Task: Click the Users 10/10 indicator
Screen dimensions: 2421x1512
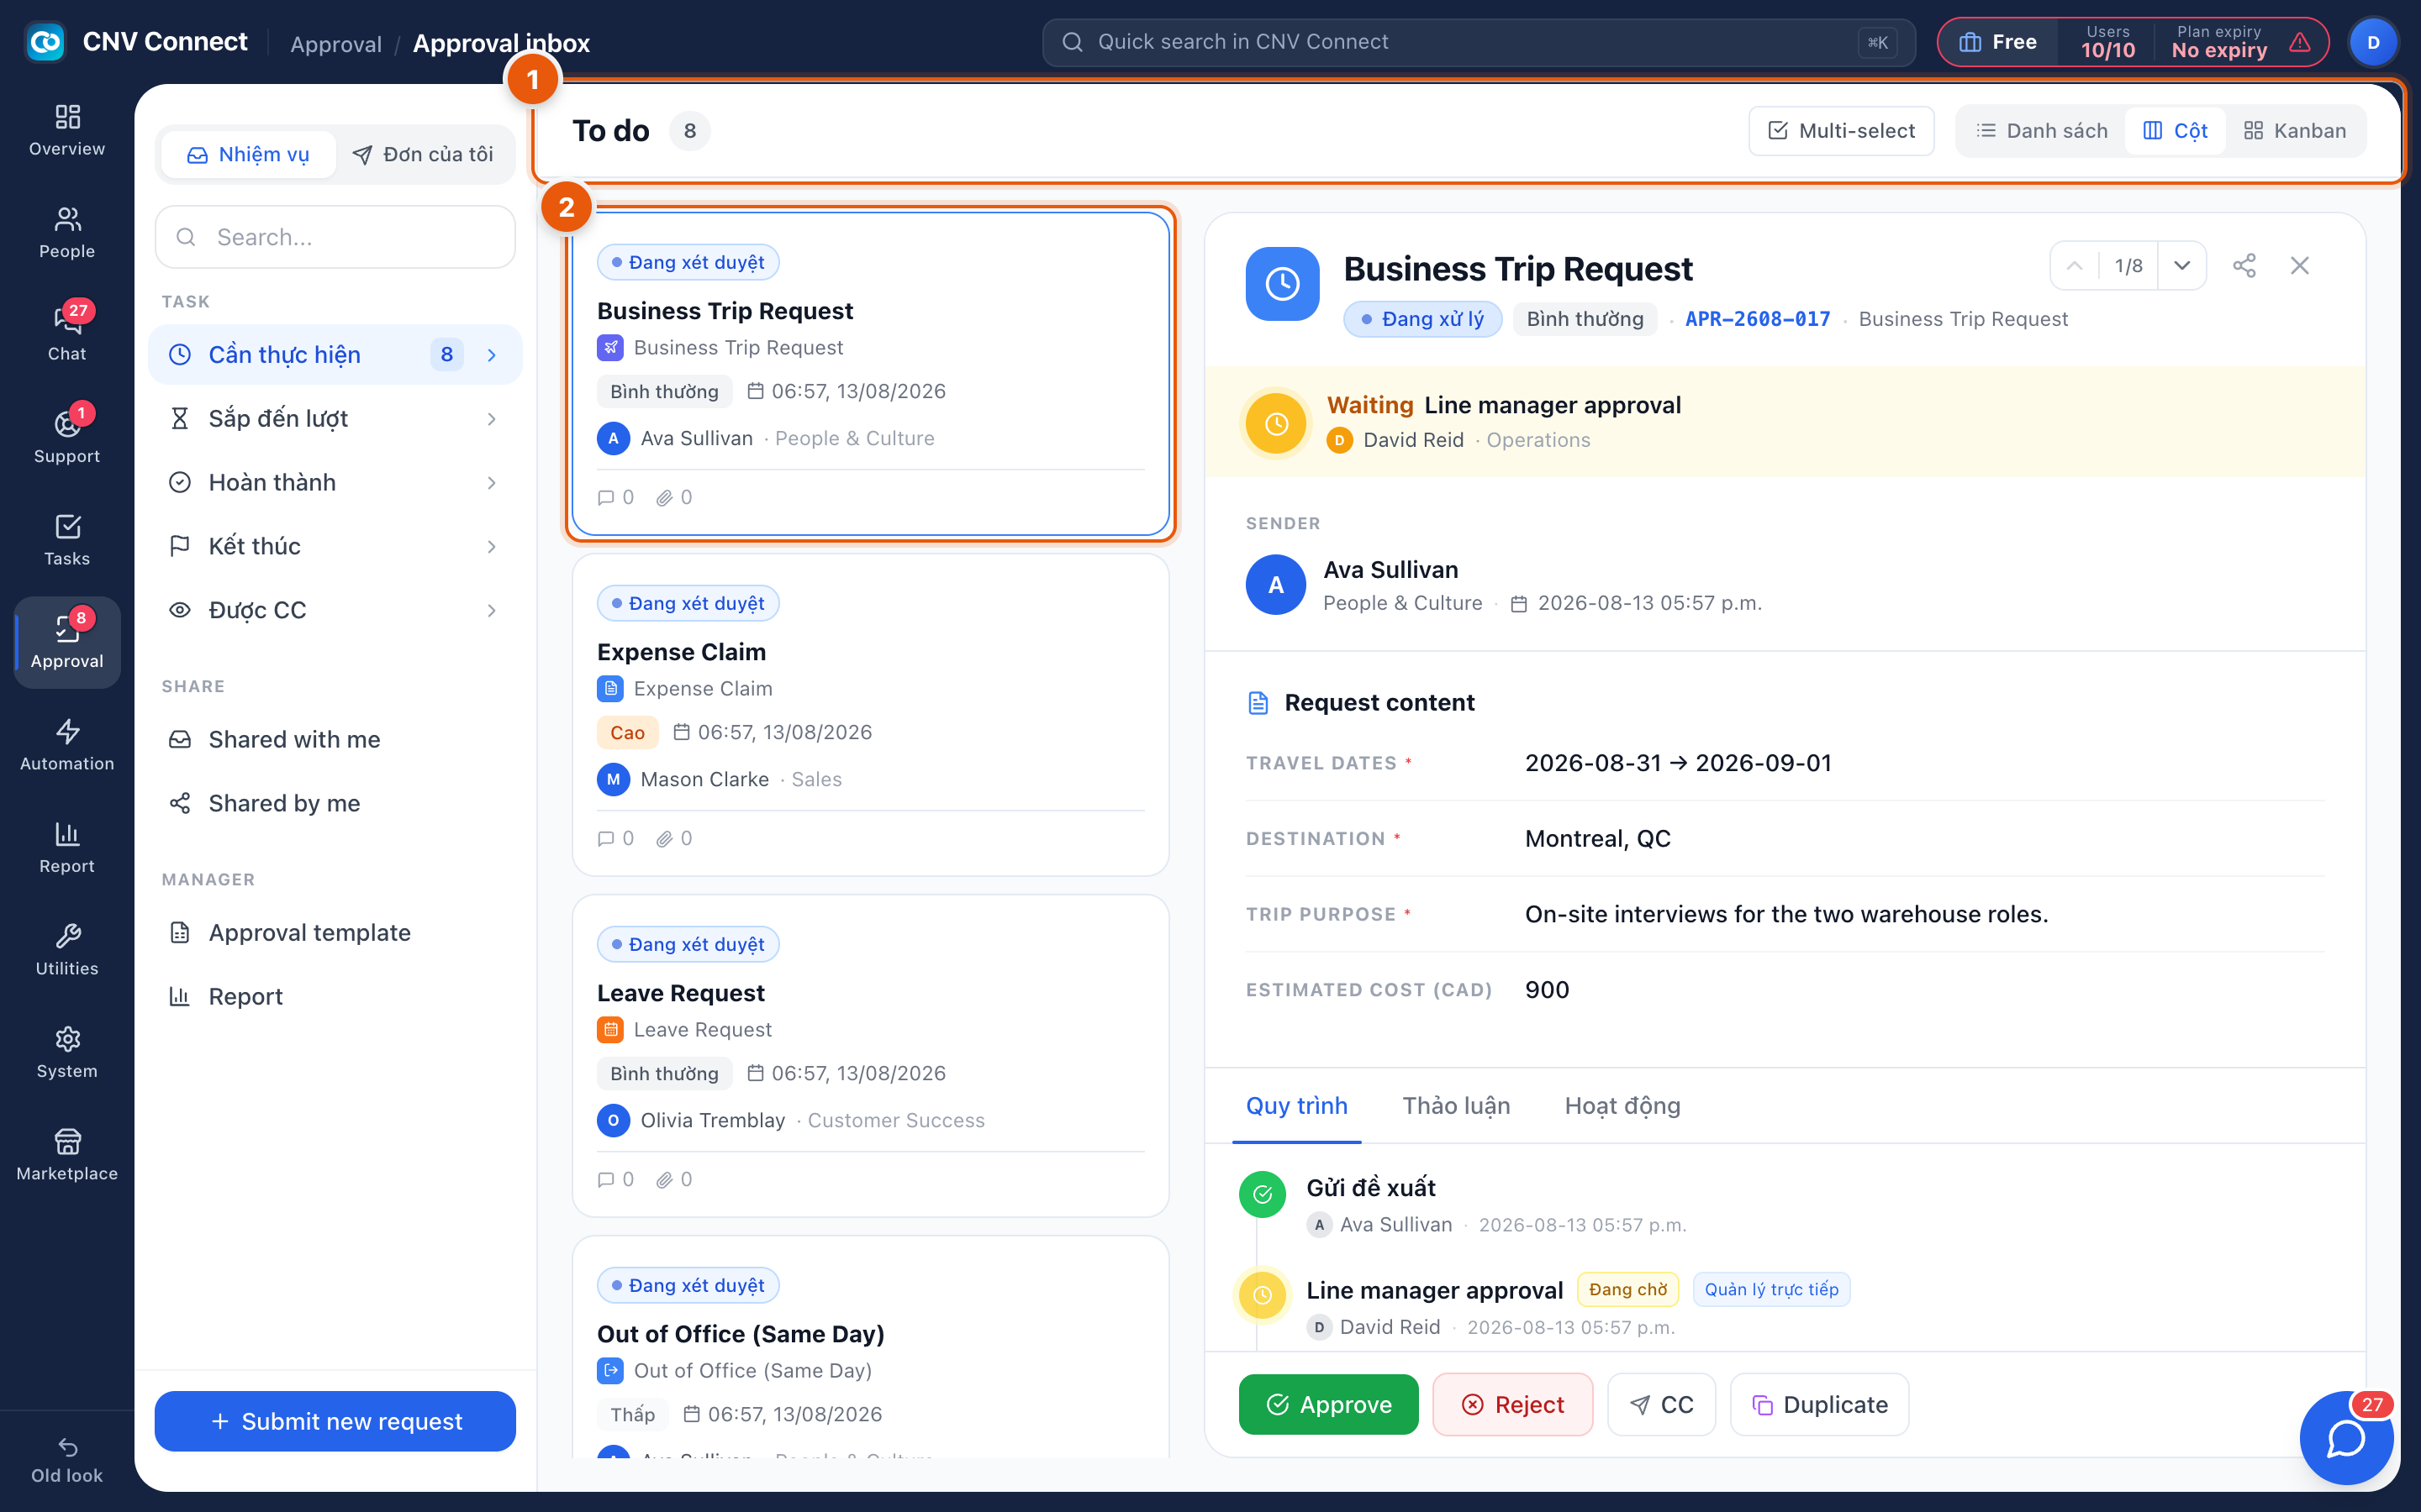Action: click(2107, 42)
